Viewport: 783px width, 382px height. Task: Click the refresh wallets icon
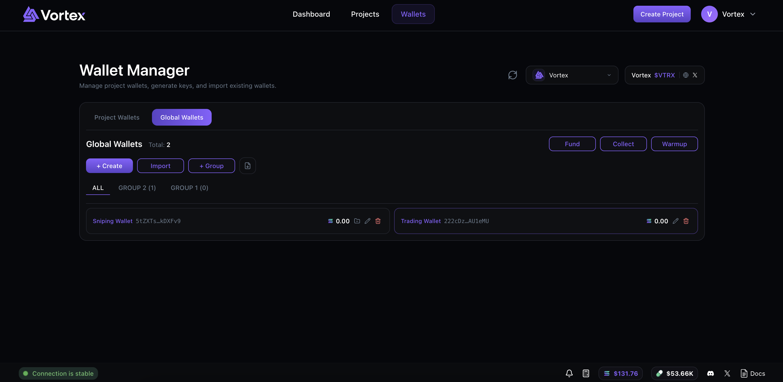(x=512, y=75)
